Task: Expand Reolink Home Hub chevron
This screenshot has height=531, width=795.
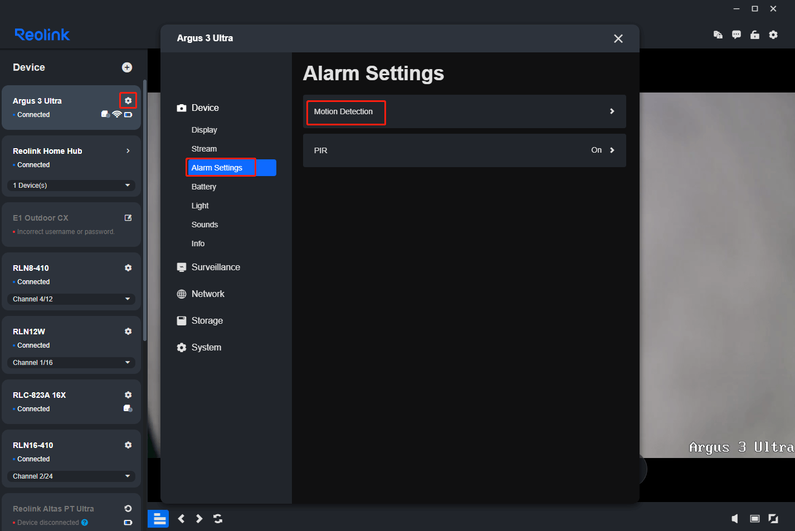Action: (x=128, y=151)
